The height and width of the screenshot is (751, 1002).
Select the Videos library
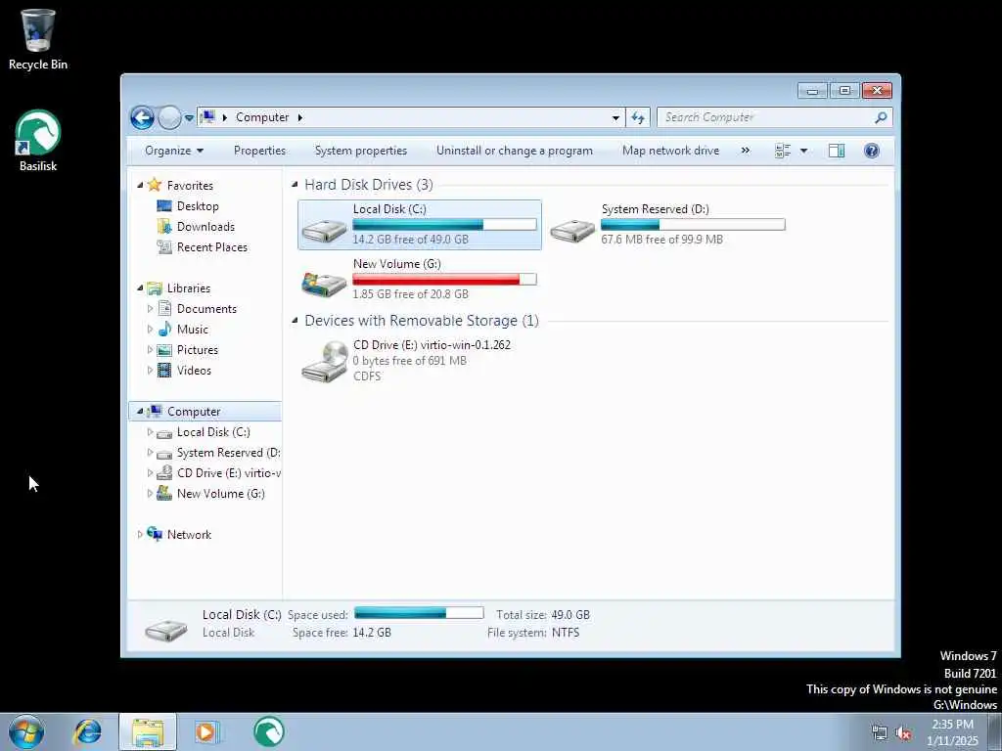pyautogui.click(x=194, y=371)
